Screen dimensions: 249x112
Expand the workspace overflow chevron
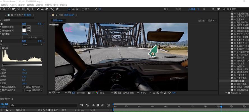213,9
